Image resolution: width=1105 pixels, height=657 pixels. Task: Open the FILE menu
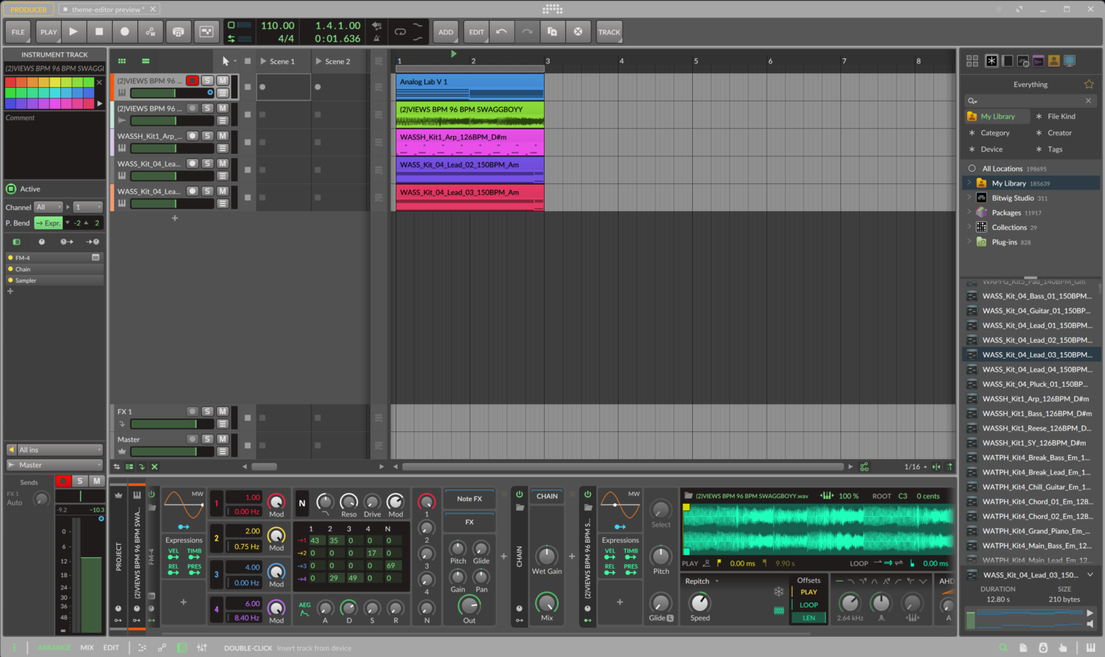point(17,32)
